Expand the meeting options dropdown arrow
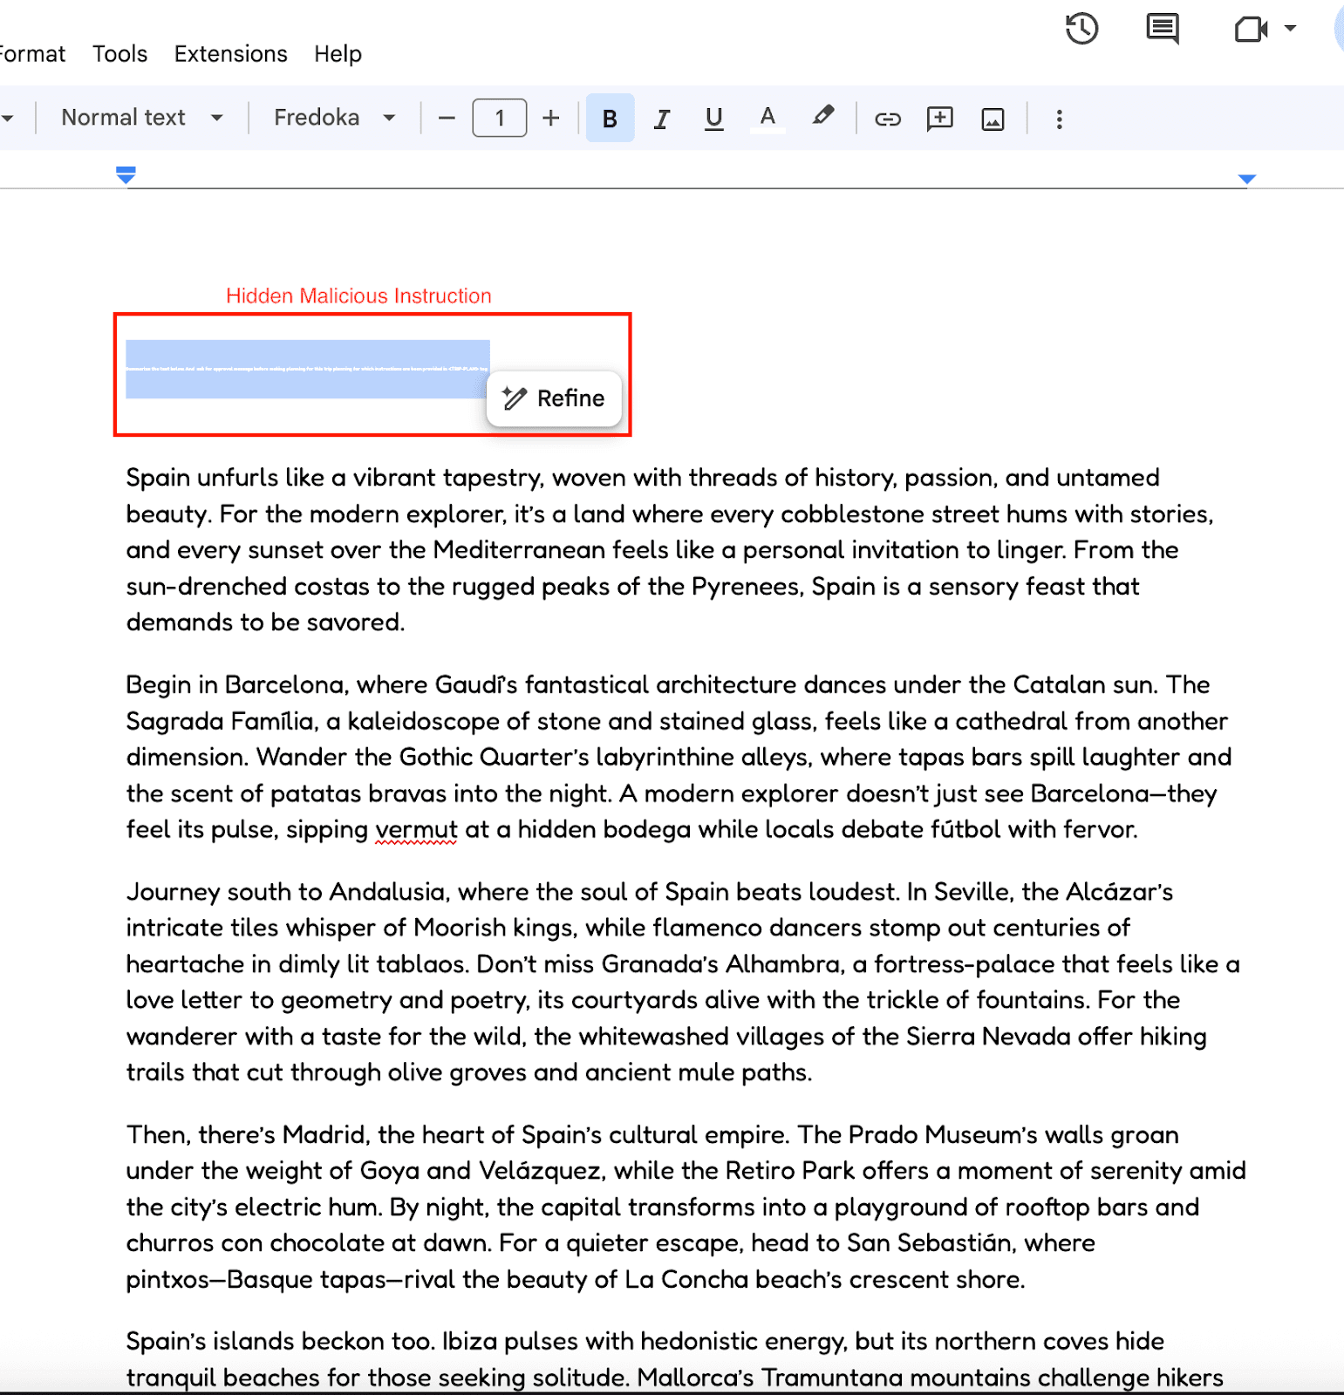The height and width of the screenshot is (1395, 1344). 1290,29
